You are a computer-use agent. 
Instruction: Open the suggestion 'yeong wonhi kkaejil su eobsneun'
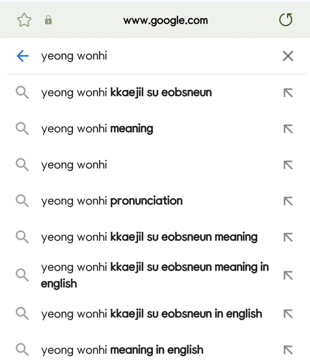coord(126,93)
